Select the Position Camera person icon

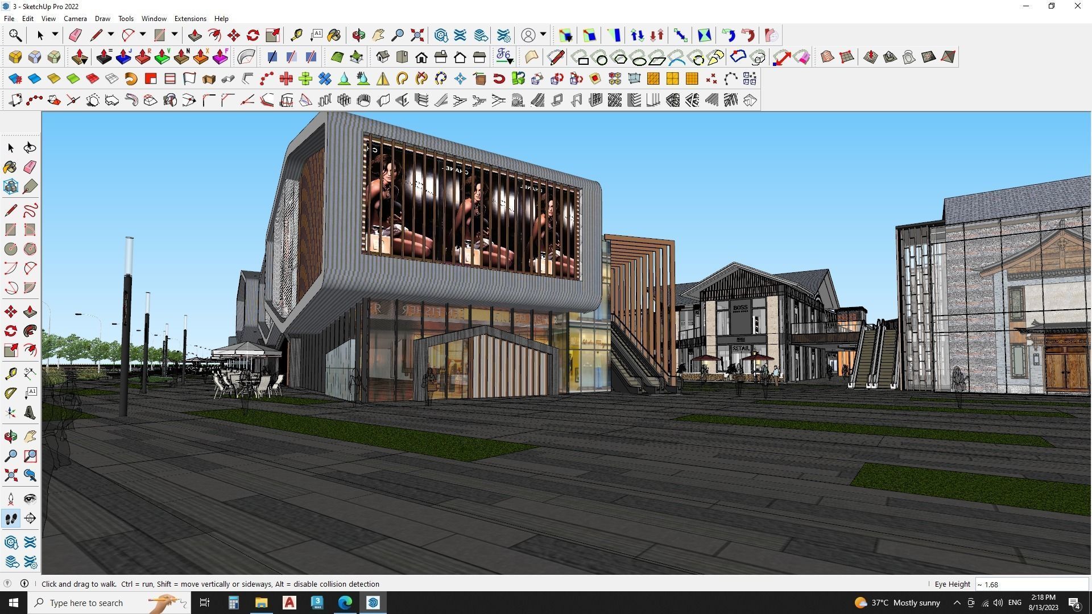click(x=11, y=499)
